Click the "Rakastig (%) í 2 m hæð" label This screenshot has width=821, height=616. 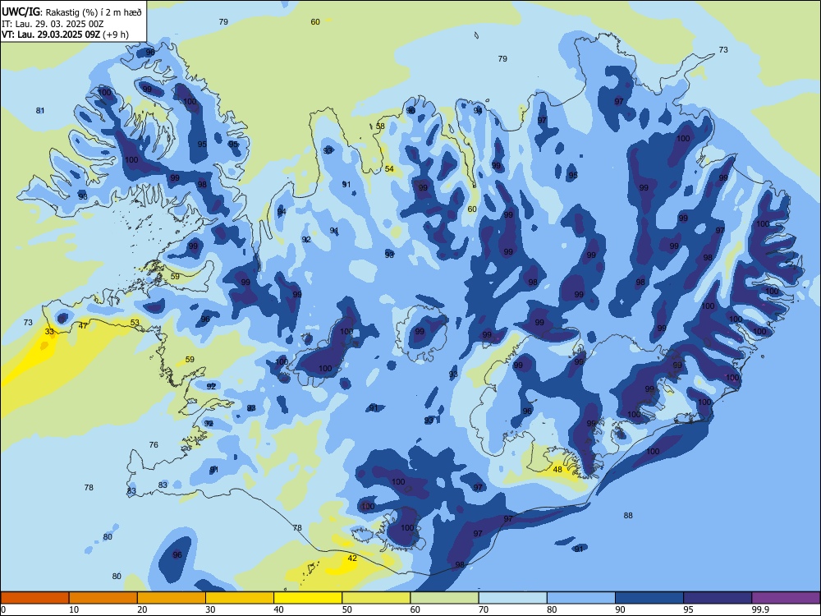[93, 12]
